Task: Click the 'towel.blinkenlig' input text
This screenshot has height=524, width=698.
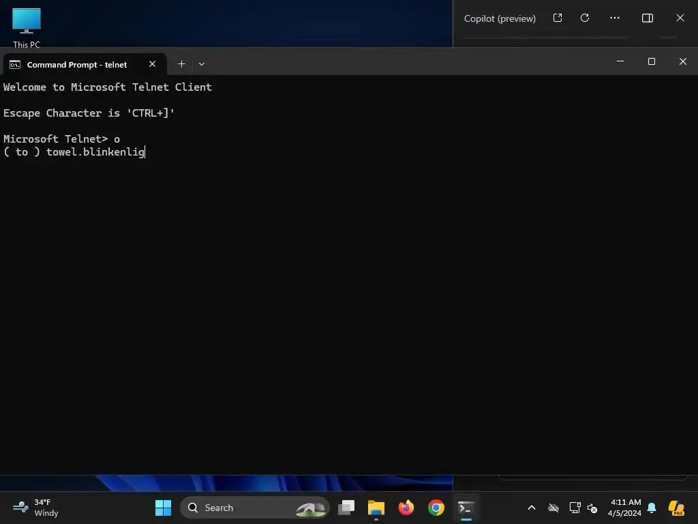Action: pyautogui.click(x=95, y=152)
